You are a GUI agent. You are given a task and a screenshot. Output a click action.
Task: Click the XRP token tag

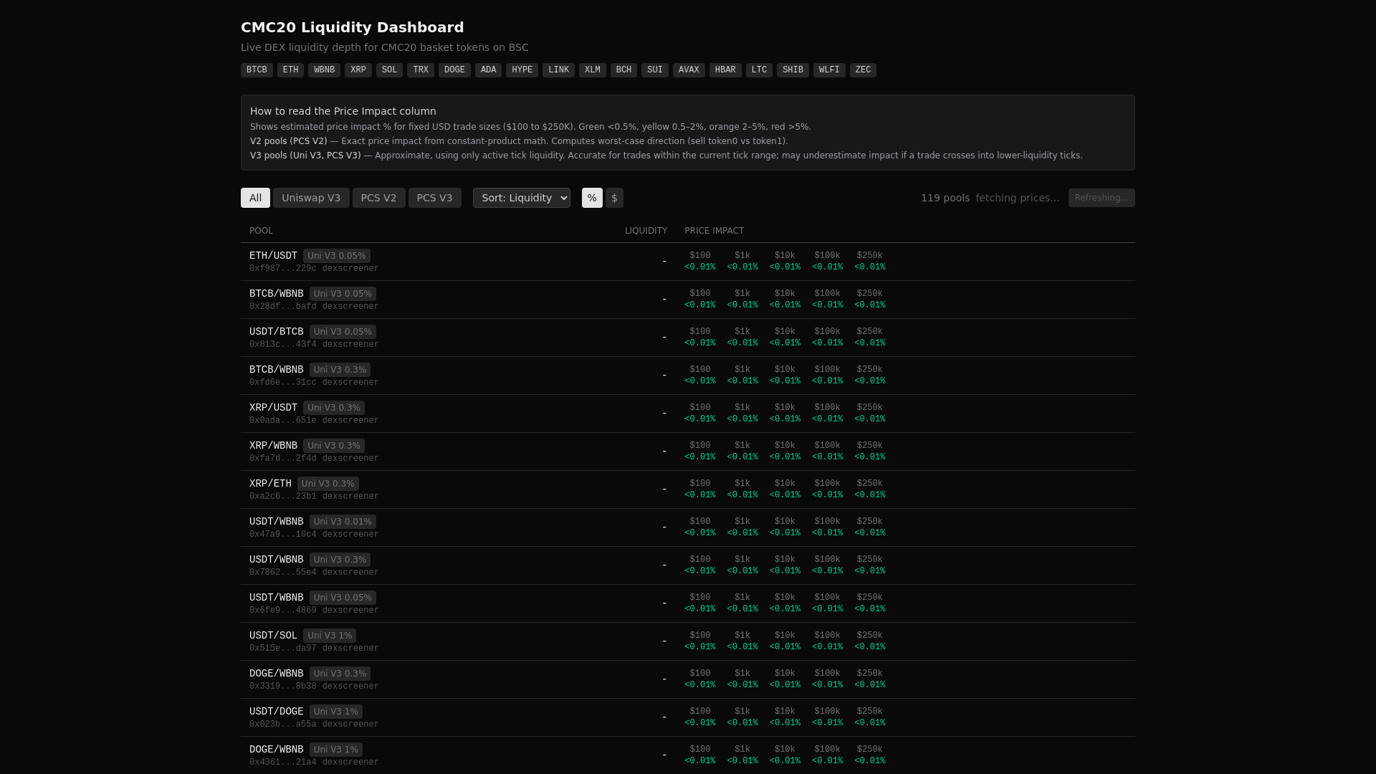(358, 70)
